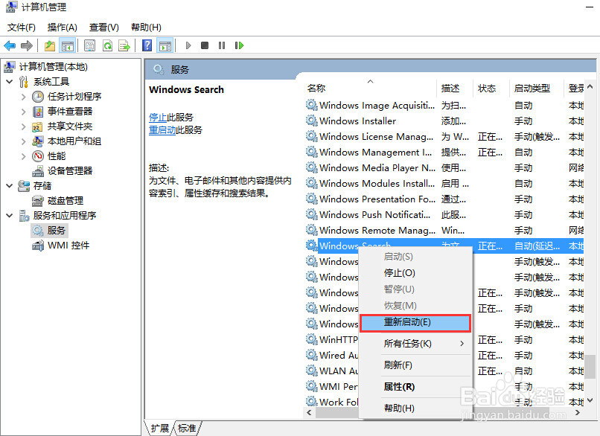Toggle the Show/Hide Console Tree icon

click(x=68, y=46)
